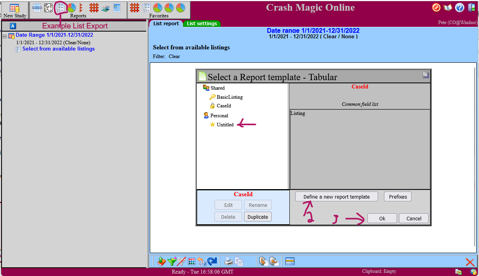Click the crossed-out funnel clear filter icon

[x=181, y=261]
